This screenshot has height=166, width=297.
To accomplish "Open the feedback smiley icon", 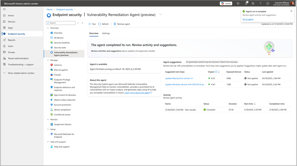I will pos(268,3).
